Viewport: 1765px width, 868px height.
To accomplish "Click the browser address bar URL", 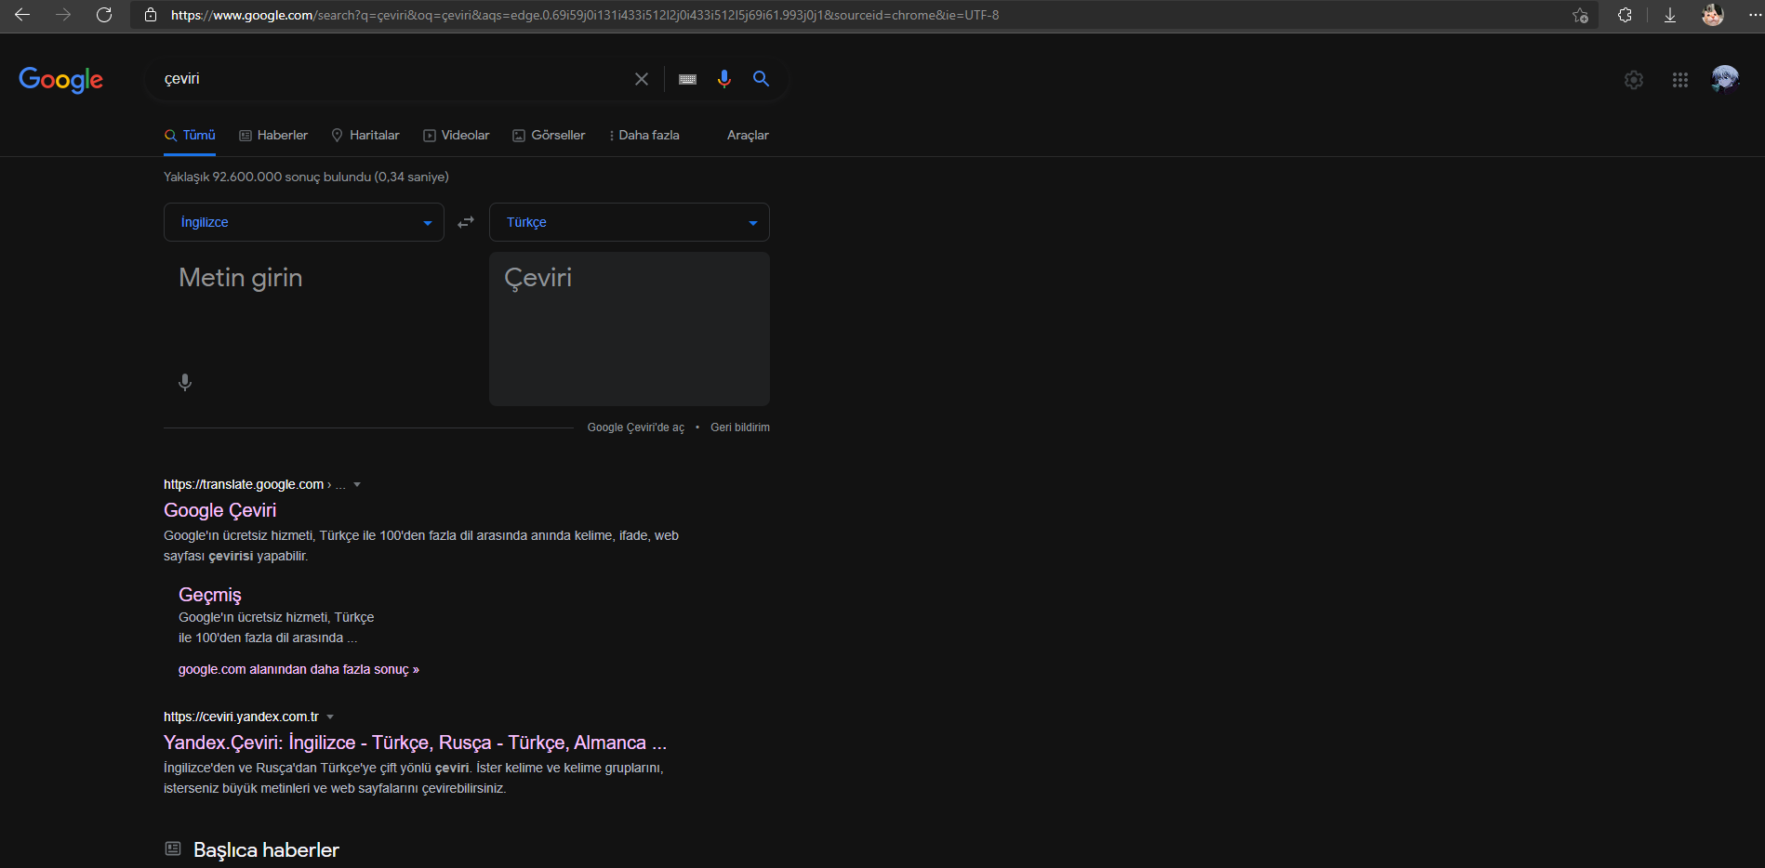I will pos(585,15).
